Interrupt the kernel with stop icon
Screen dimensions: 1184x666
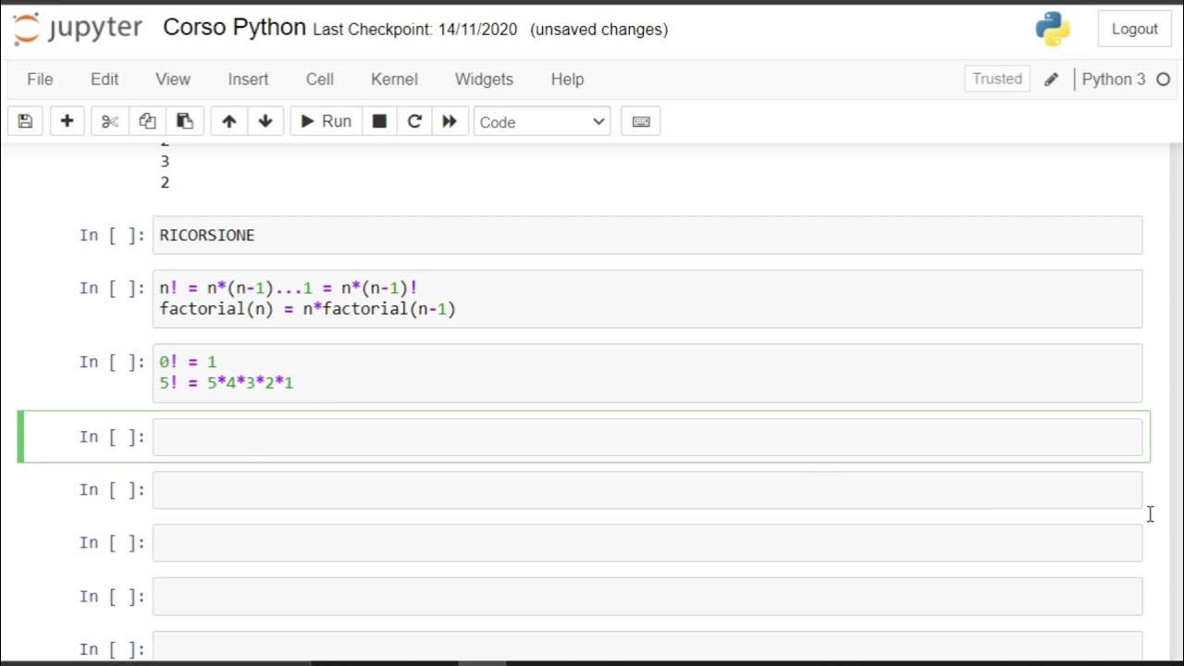pos(379,121)
